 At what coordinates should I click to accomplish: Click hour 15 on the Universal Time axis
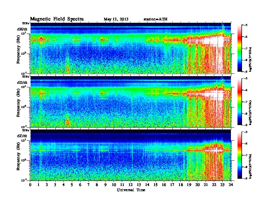click(156, 185)
